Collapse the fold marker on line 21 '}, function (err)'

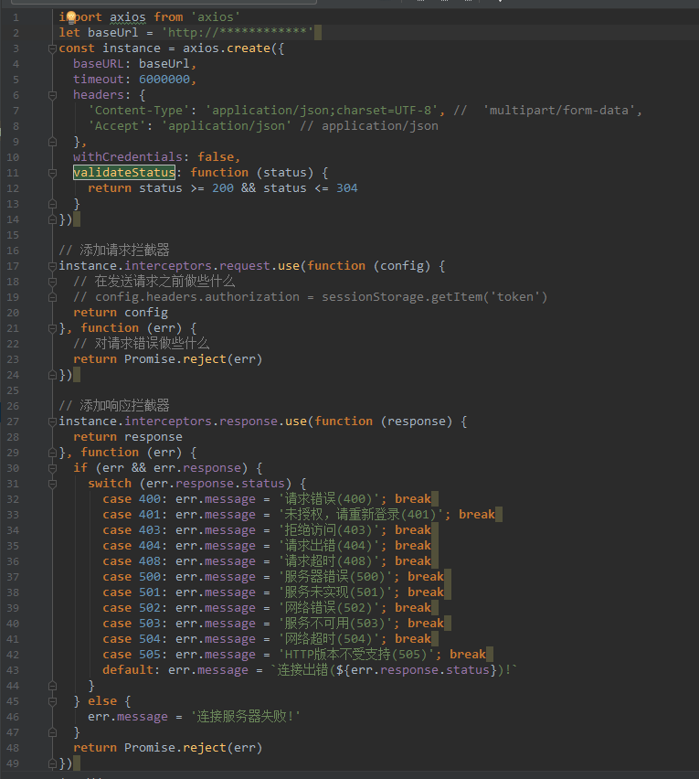tap(52, 328)
